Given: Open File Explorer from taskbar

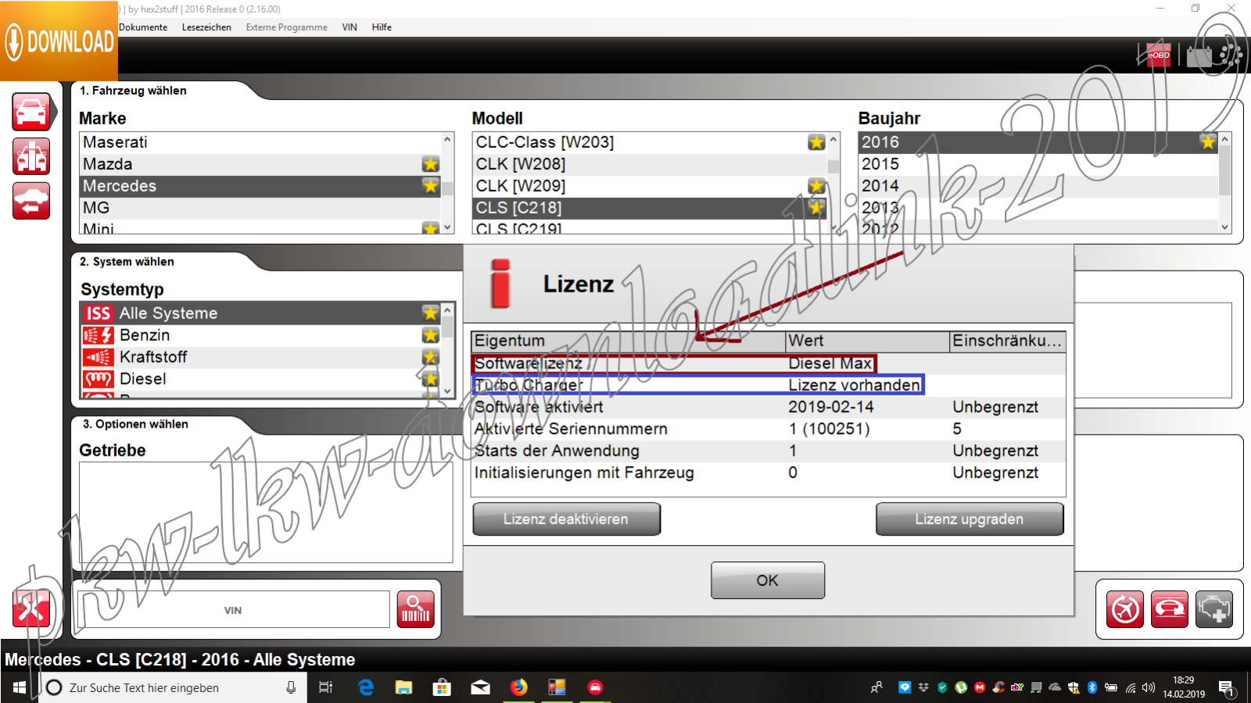Looking at the screenshot, I should [403, 687].
